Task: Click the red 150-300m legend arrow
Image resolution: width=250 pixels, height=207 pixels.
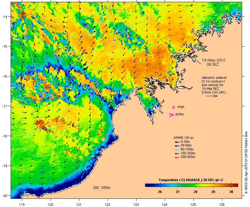Action: point(177,154)
